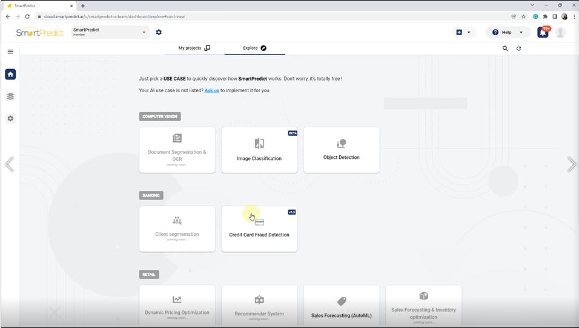Open Document Segmentation & OCR card
The height and width of the screenshot is (328, 579).
coord(177,150)
